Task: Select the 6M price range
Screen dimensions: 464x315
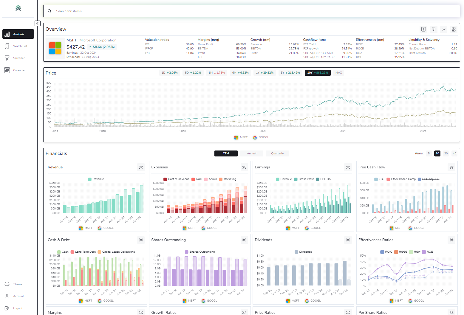Action: 240,73
